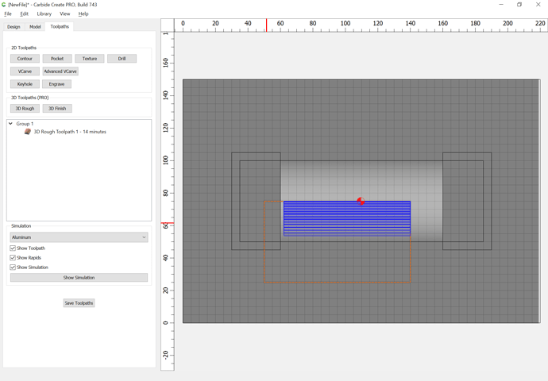Viewport: 548px width, 381px height.
Task: Uncheck the Show Rapids checkbox
Action: [13, 258]
